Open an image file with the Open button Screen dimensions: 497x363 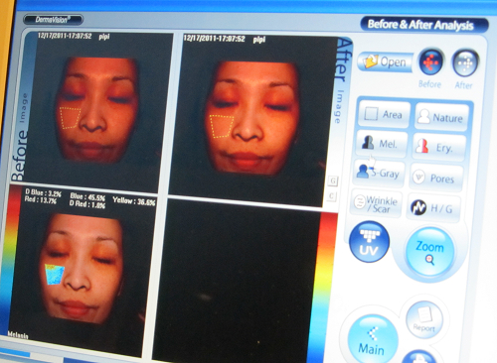coord(386,61)
